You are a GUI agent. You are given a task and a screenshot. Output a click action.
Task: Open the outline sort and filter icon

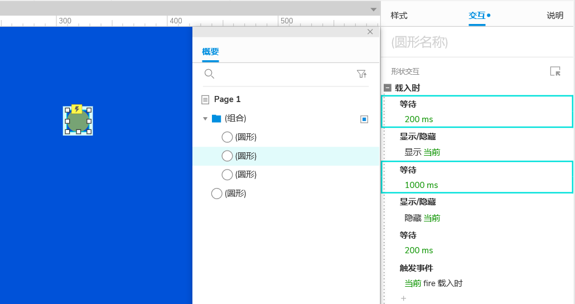pyautogui.click(x=362, y=74)
